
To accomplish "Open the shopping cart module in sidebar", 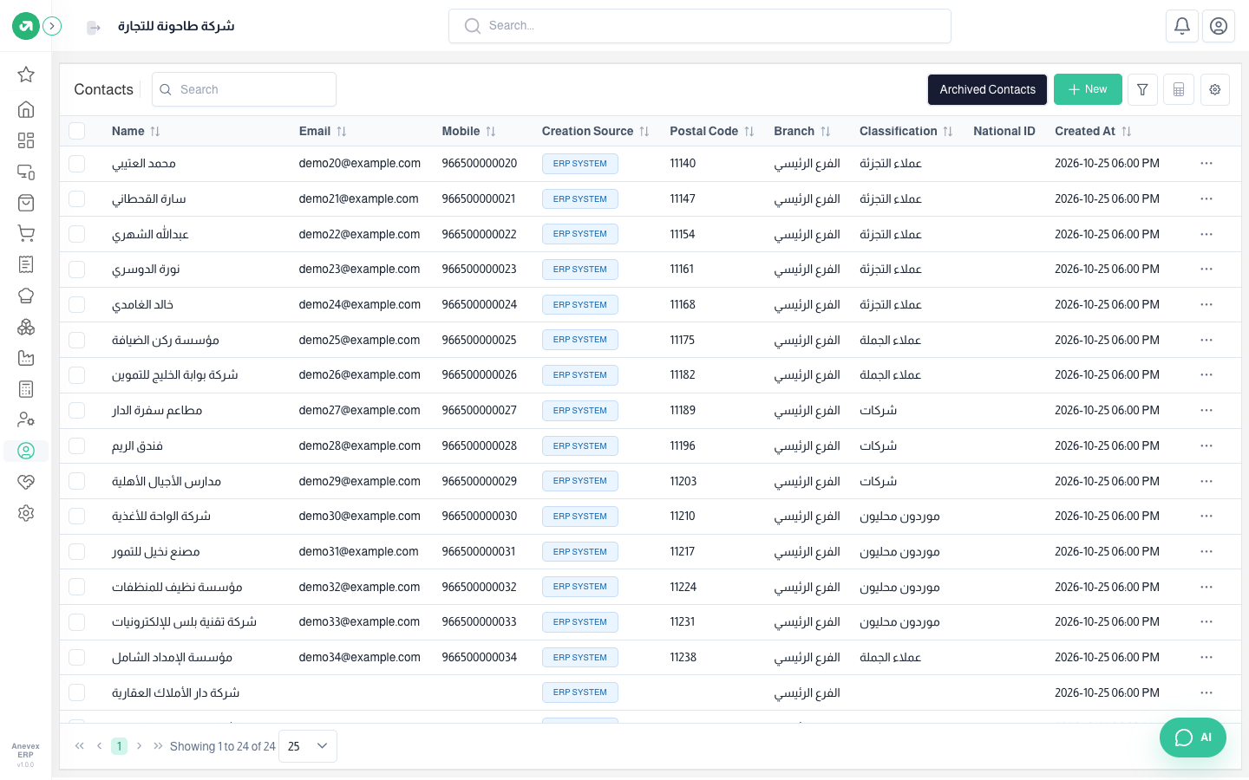I will tap(26, 233).
